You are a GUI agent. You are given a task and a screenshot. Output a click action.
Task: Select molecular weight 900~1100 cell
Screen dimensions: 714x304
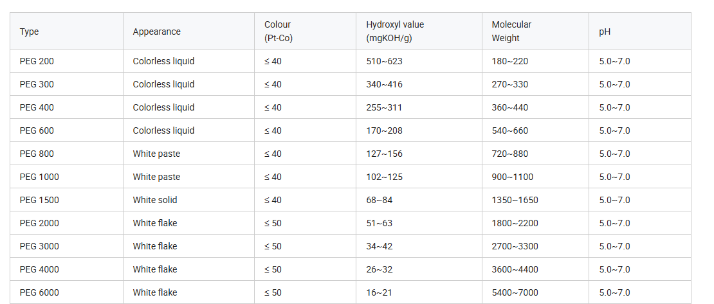tap(513, 177)
